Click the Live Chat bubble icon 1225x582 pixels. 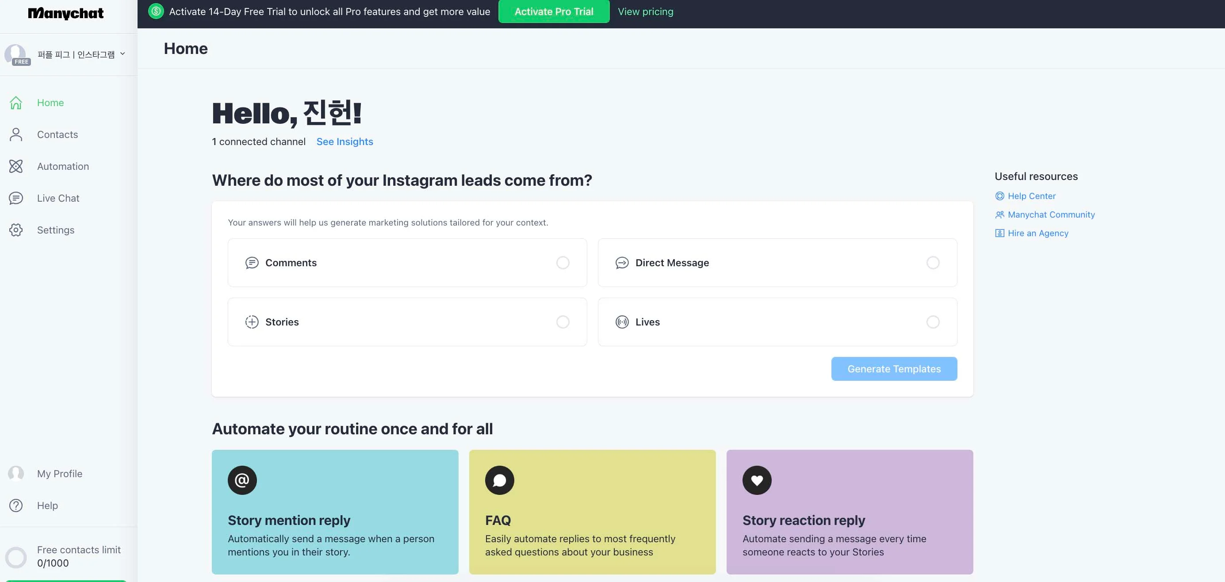pos(15,198)
